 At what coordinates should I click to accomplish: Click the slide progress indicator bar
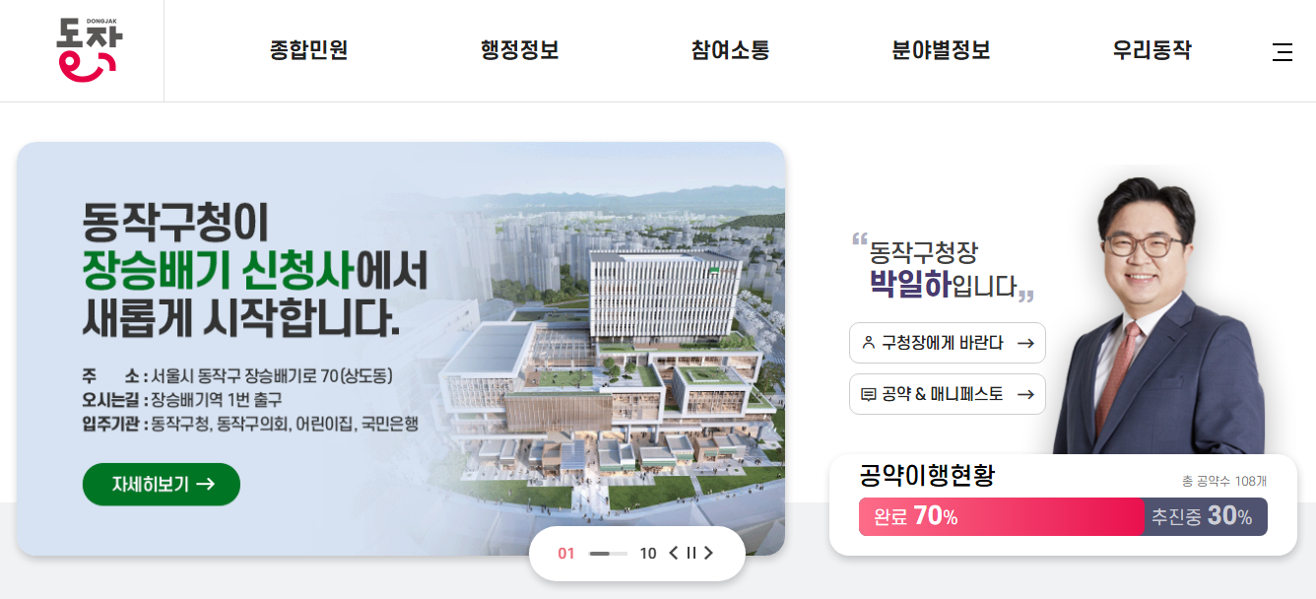click(608, 554)
